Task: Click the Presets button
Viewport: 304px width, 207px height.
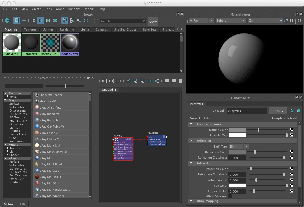Action: tap(278, 111)
